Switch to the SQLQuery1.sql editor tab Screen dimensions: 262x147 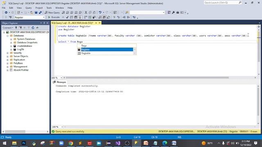(x=72, y=23)
